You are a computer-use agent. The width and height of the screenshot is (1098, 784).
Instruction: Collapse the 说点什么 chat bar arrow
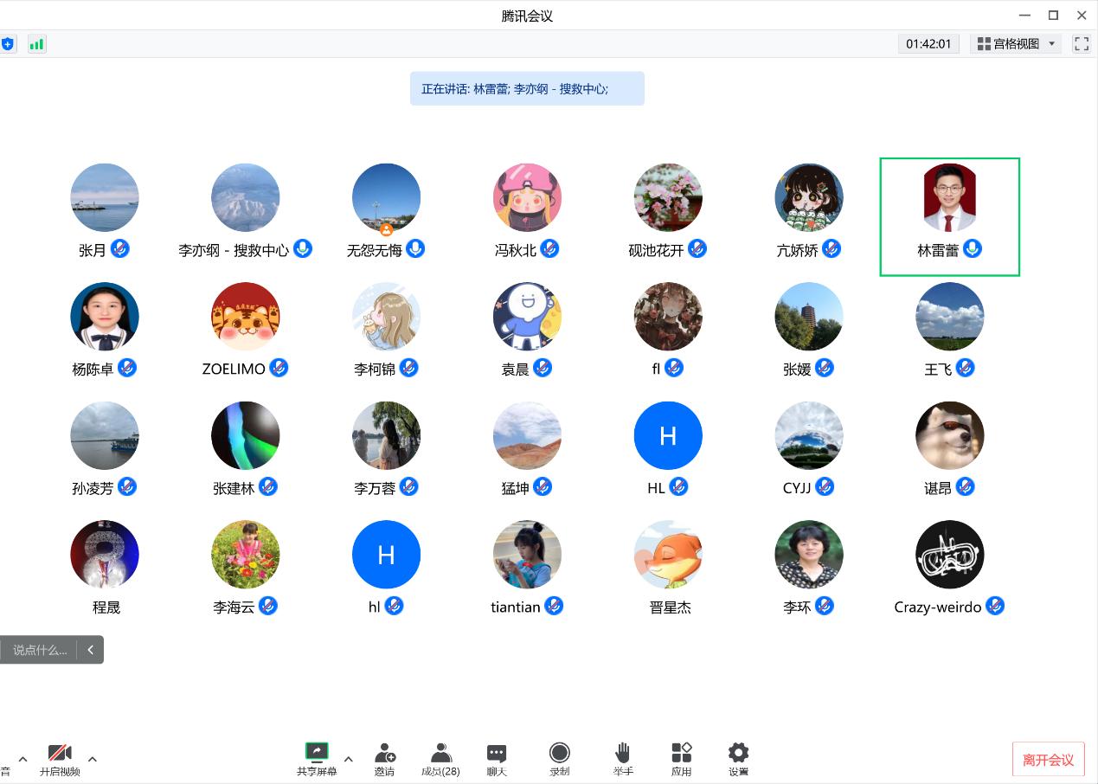tap(90, 650)
